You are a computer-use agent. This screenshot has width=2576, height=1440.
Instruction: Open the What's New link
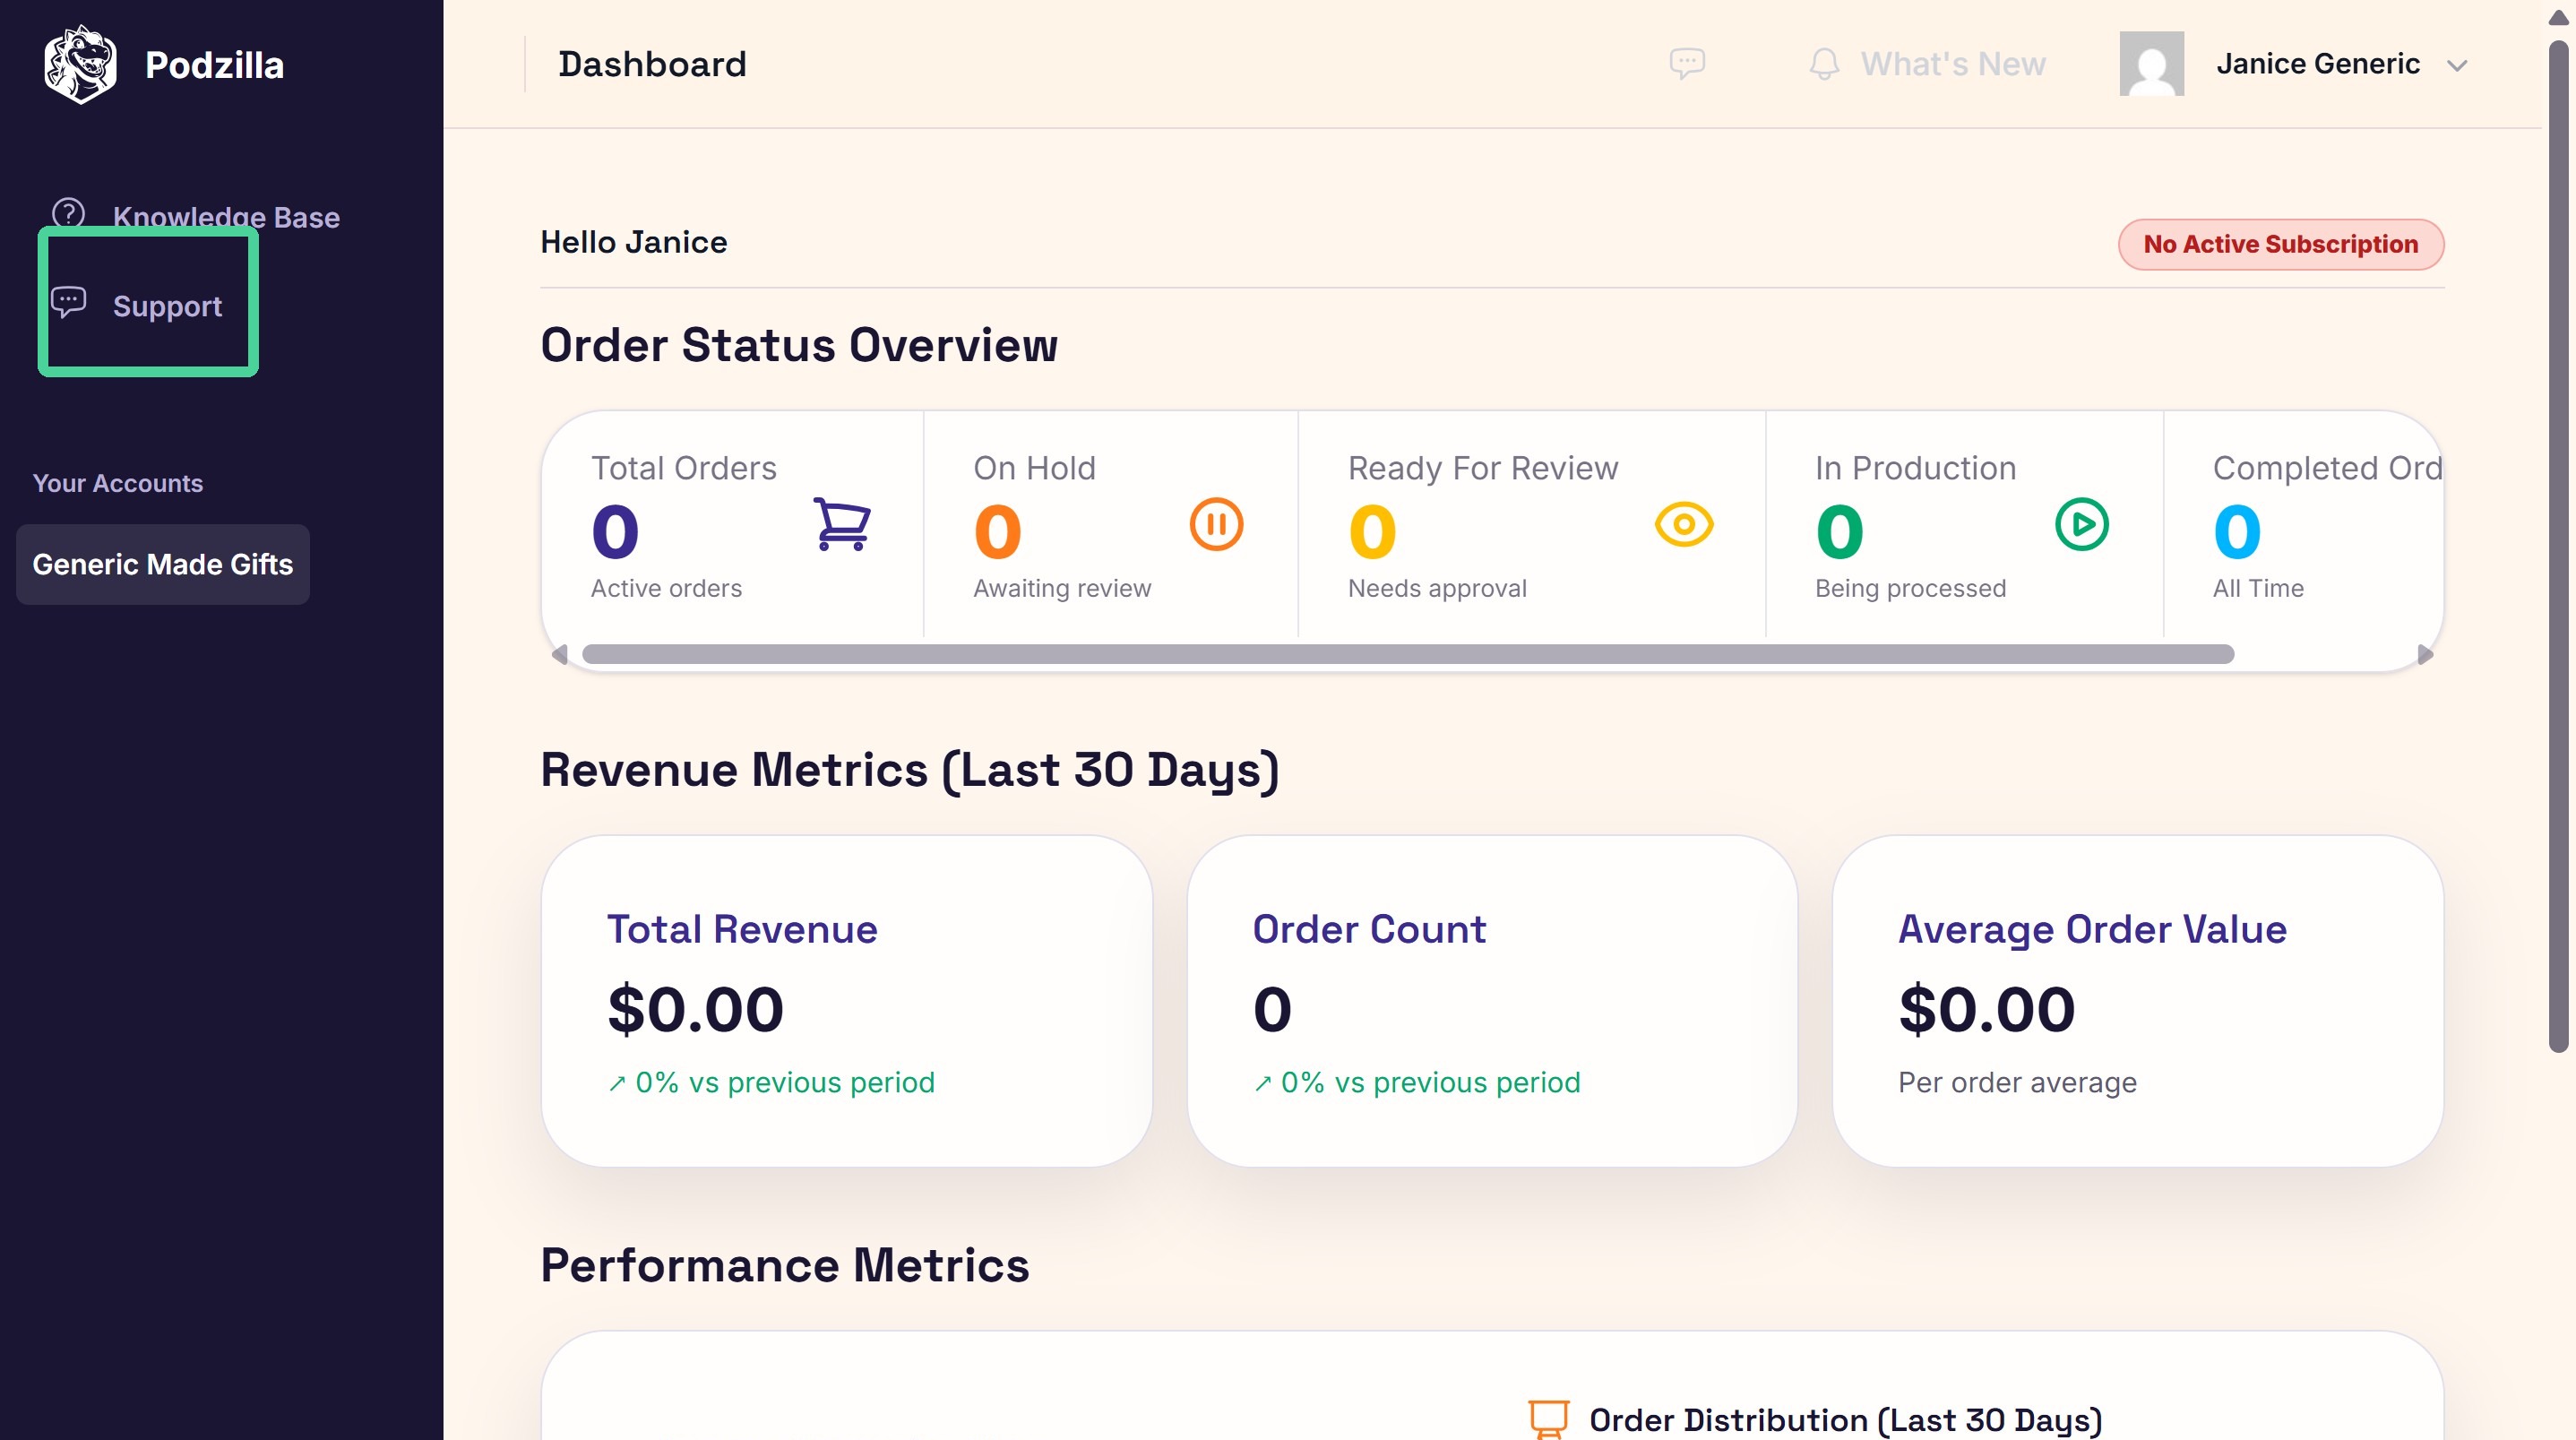(1952, 64)
